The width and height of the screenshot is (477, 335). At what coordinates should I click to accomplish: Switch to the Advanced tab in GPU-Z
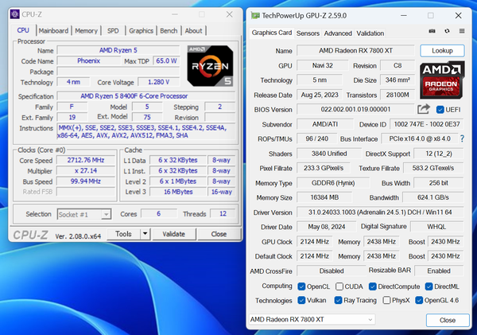tap(338, 33)
